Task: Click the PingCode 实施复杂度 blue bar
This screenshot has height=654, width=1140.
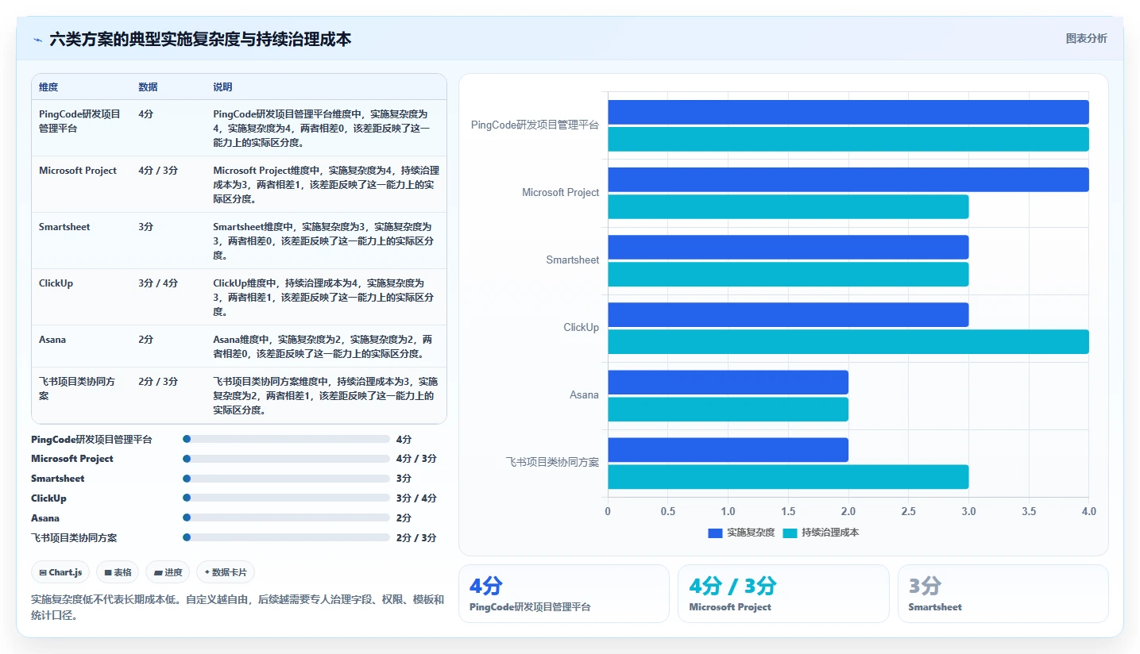Action: pyautogui.click(x=848, y=112)
